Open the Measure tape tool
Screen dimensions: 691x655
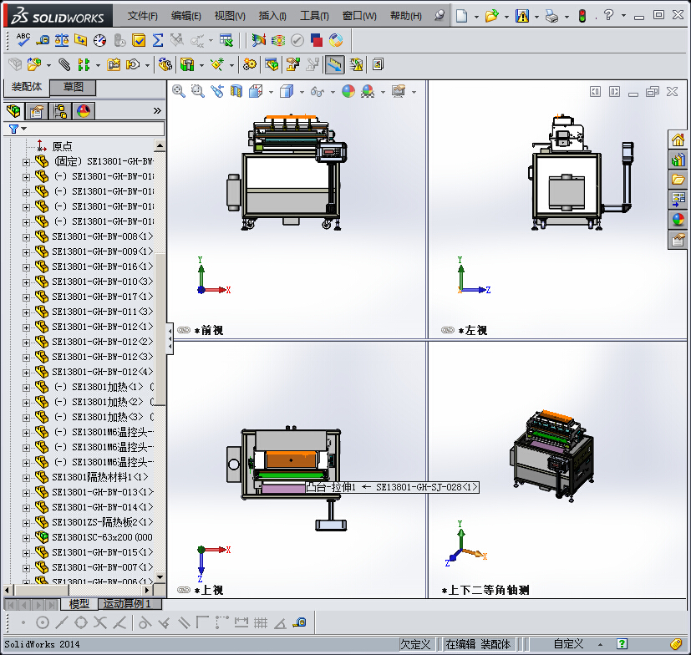43,41
